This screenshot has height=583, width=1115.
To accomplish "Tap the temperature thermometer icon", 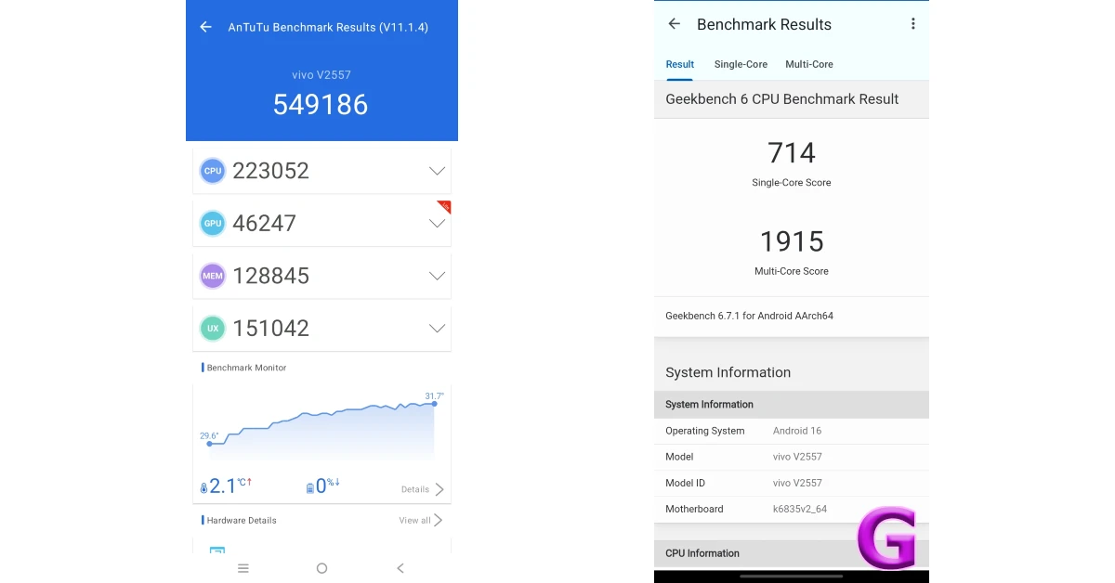I will [x=203, y=487].
